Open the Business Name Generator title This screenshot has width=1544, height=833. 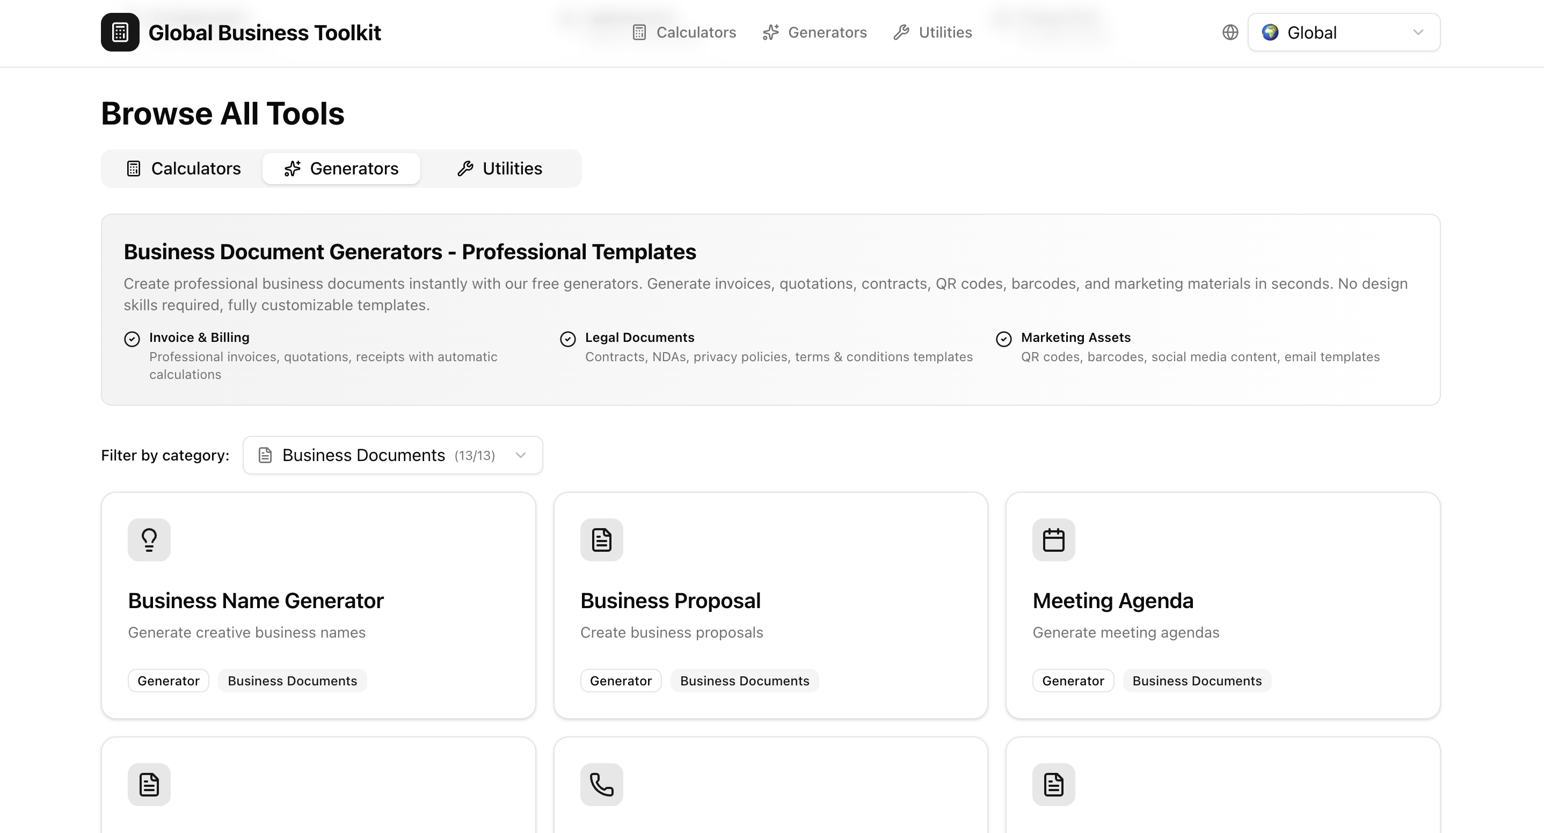(x=256, y=601)
